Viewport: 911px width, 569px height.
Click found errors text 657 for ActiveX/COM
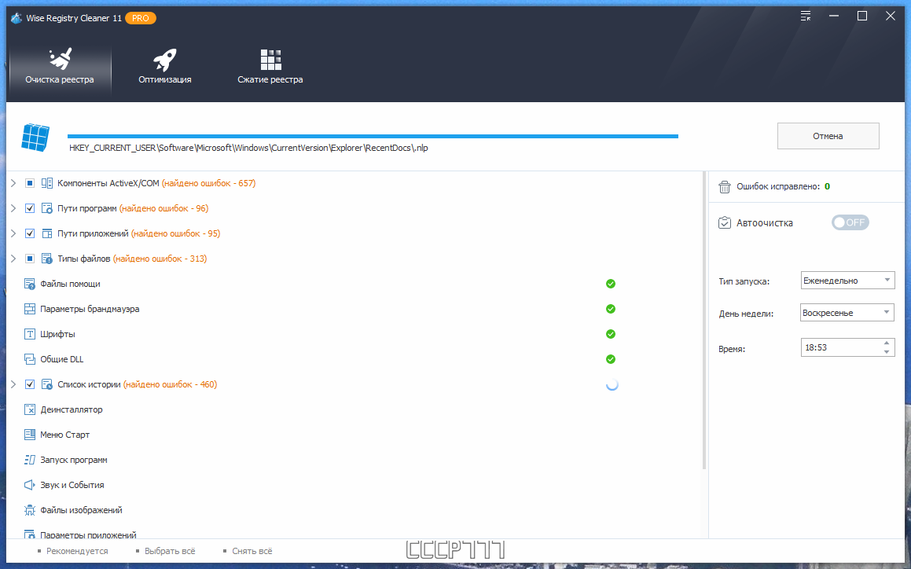pyautogui.click(x=208, y=183)
